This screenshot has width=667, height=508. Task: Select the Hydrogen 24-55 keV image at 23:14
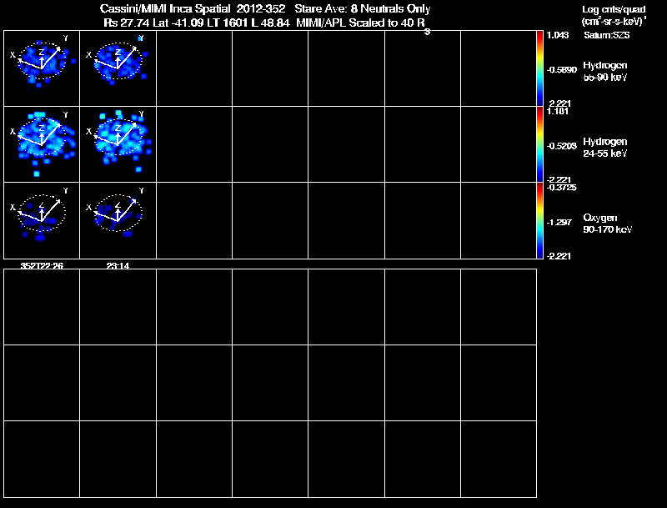(x=118, y=144)
